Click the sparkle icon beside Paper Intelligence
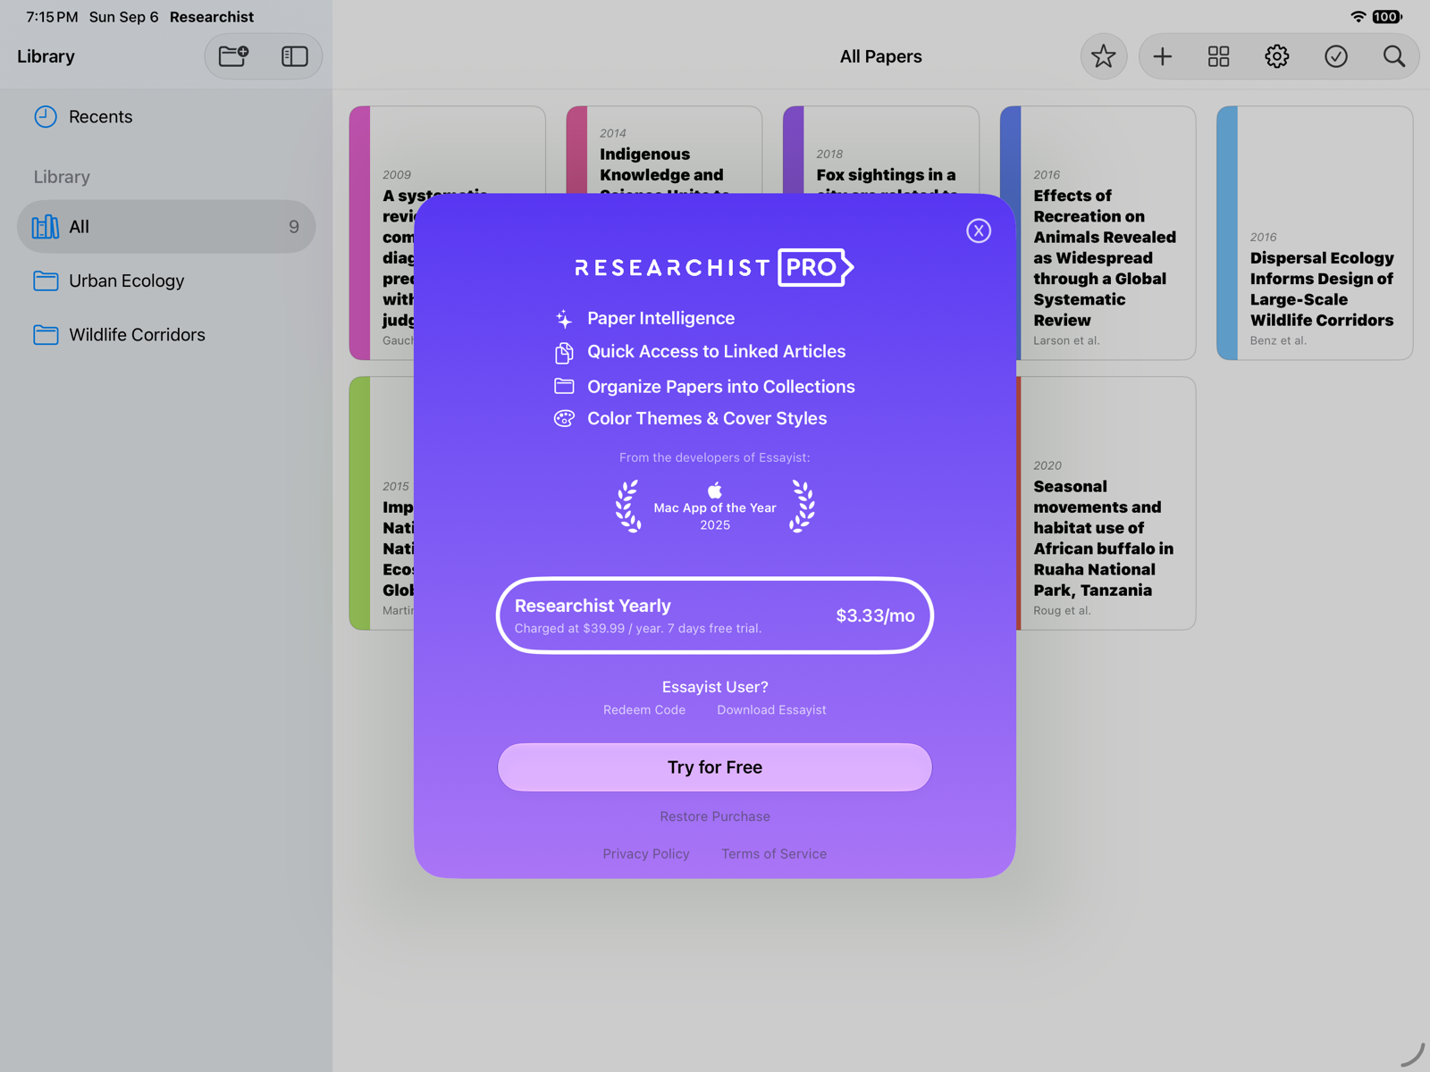The image size is (1430, 1072). pos(564,318)
